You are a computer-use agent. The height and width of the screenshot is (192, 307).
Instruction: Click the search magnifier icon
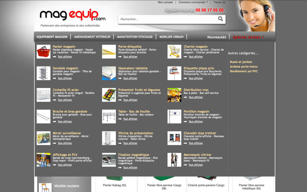click(x=221, y=19)
